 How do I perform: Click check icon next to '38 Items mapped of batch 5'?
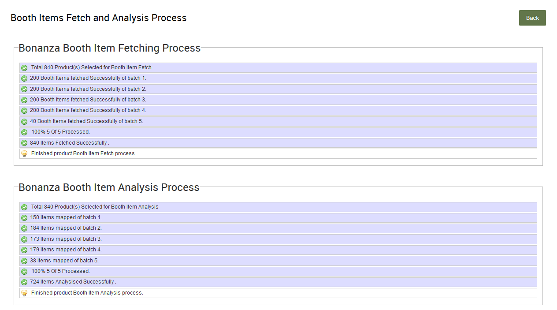(x=24, y=261)
